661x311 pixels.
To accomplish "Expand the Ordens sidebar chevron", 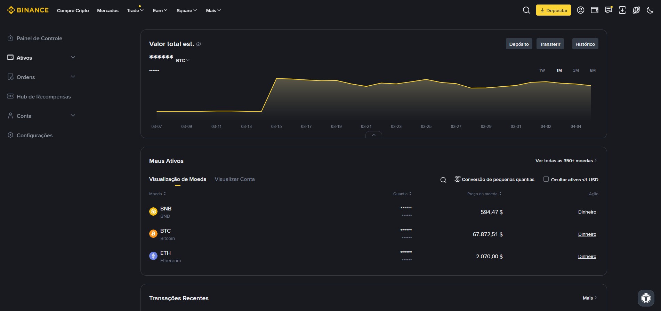I will [73, 77].
